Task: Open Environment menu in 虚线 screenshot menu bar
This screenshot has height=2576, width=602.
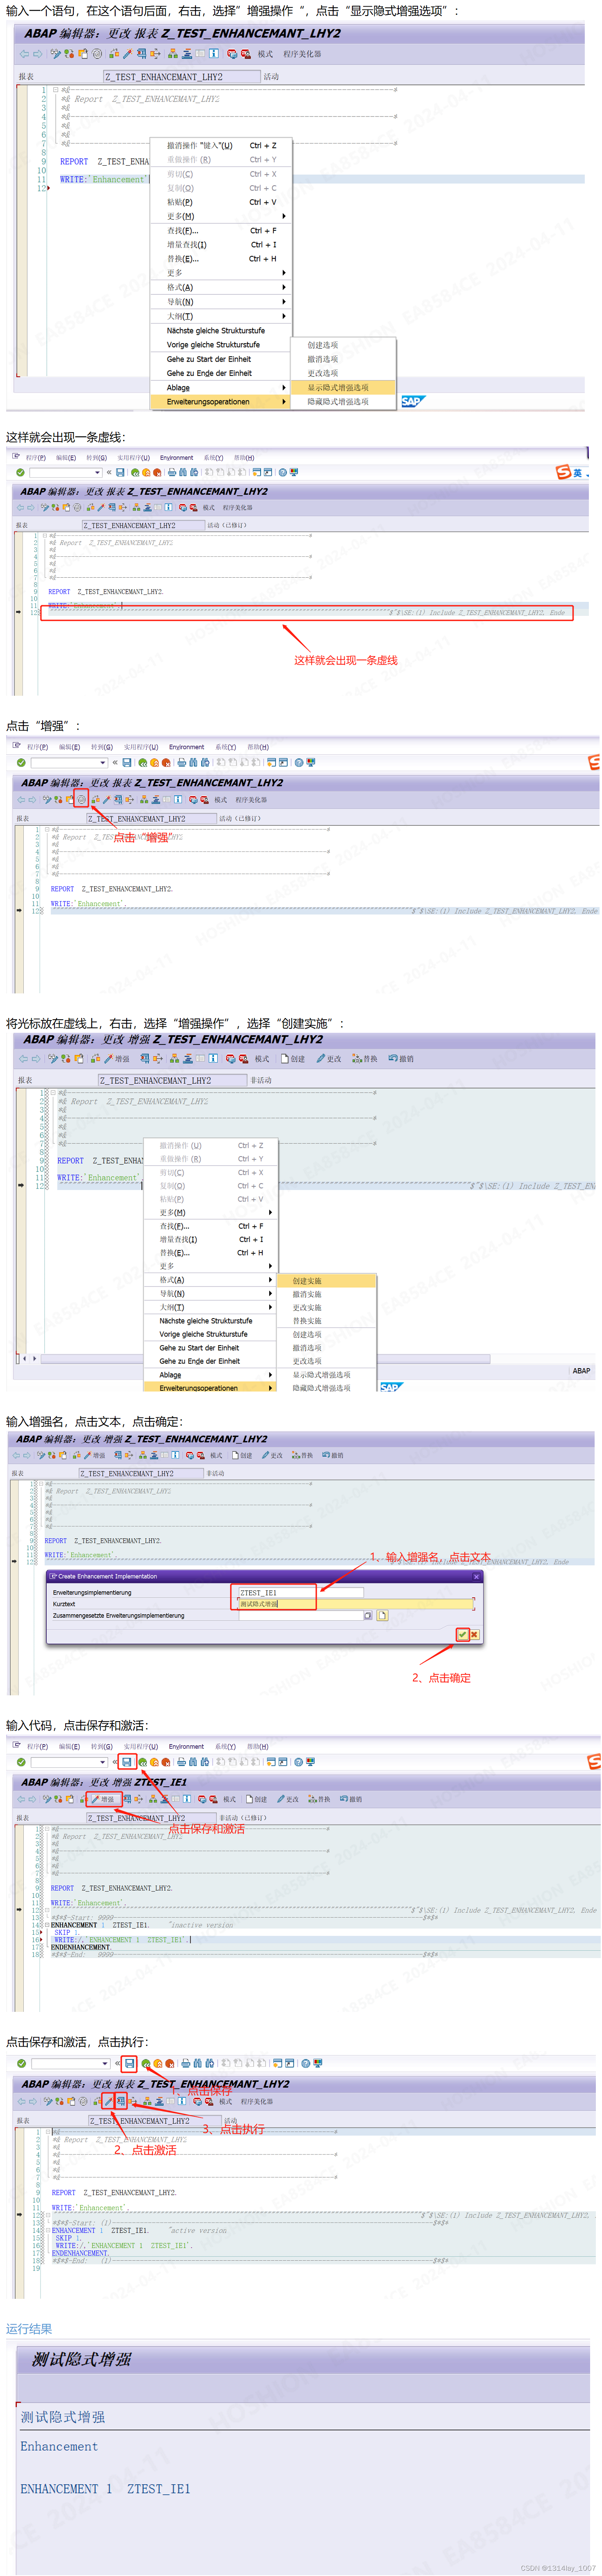Action: click(x=177, y=458)
